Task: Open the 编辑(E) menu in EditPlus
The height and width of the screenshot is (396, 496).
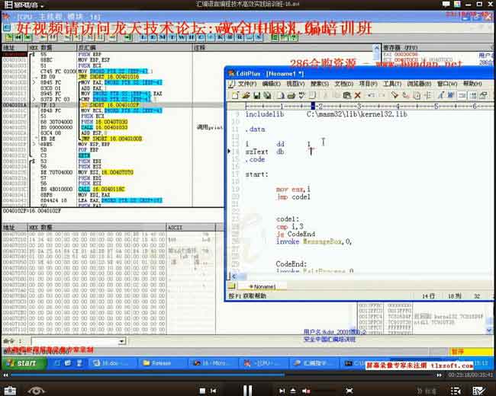Action: click(x=272, y=84)
